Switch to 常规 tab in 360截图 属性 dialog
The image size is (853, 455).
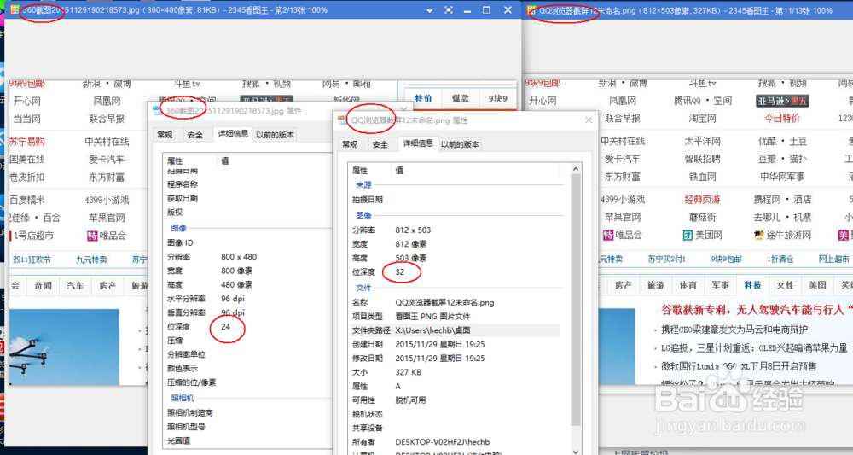(x=165, y=134)
